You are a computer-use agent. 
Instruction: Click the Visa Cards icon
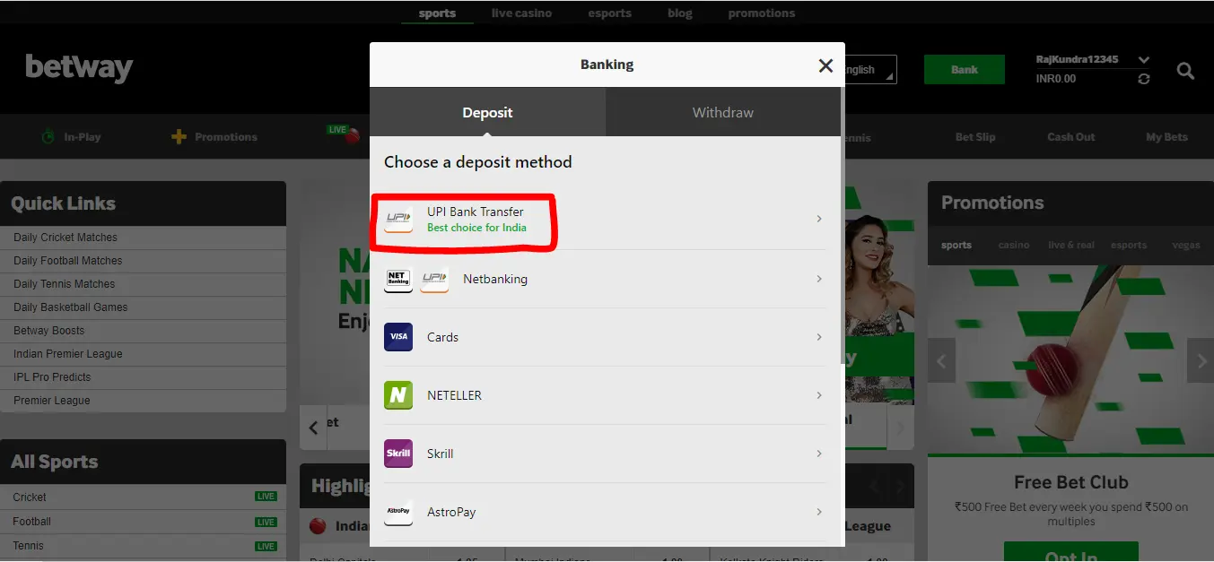[398, 337]
